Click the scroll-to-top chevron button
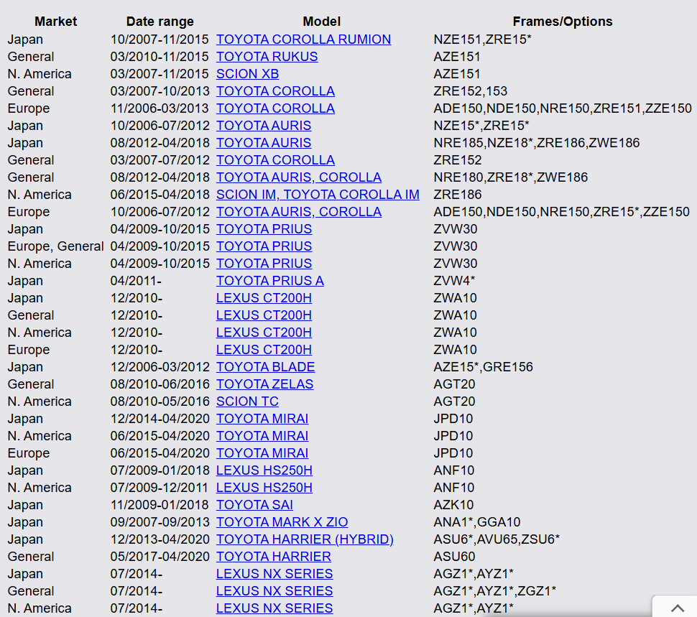The width and height of the screenshot is (697, 617). pyautogui.click(x=676, y=607)
